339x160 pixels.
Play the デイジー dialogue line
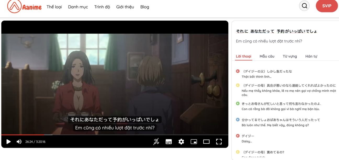click(x=238, y=136)
